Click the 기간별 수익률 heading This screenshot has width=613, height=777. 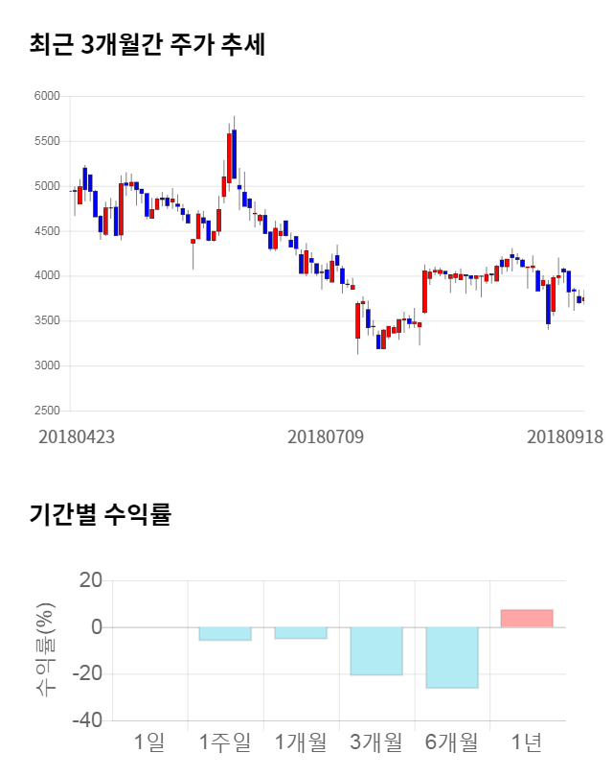pos(100,513)
